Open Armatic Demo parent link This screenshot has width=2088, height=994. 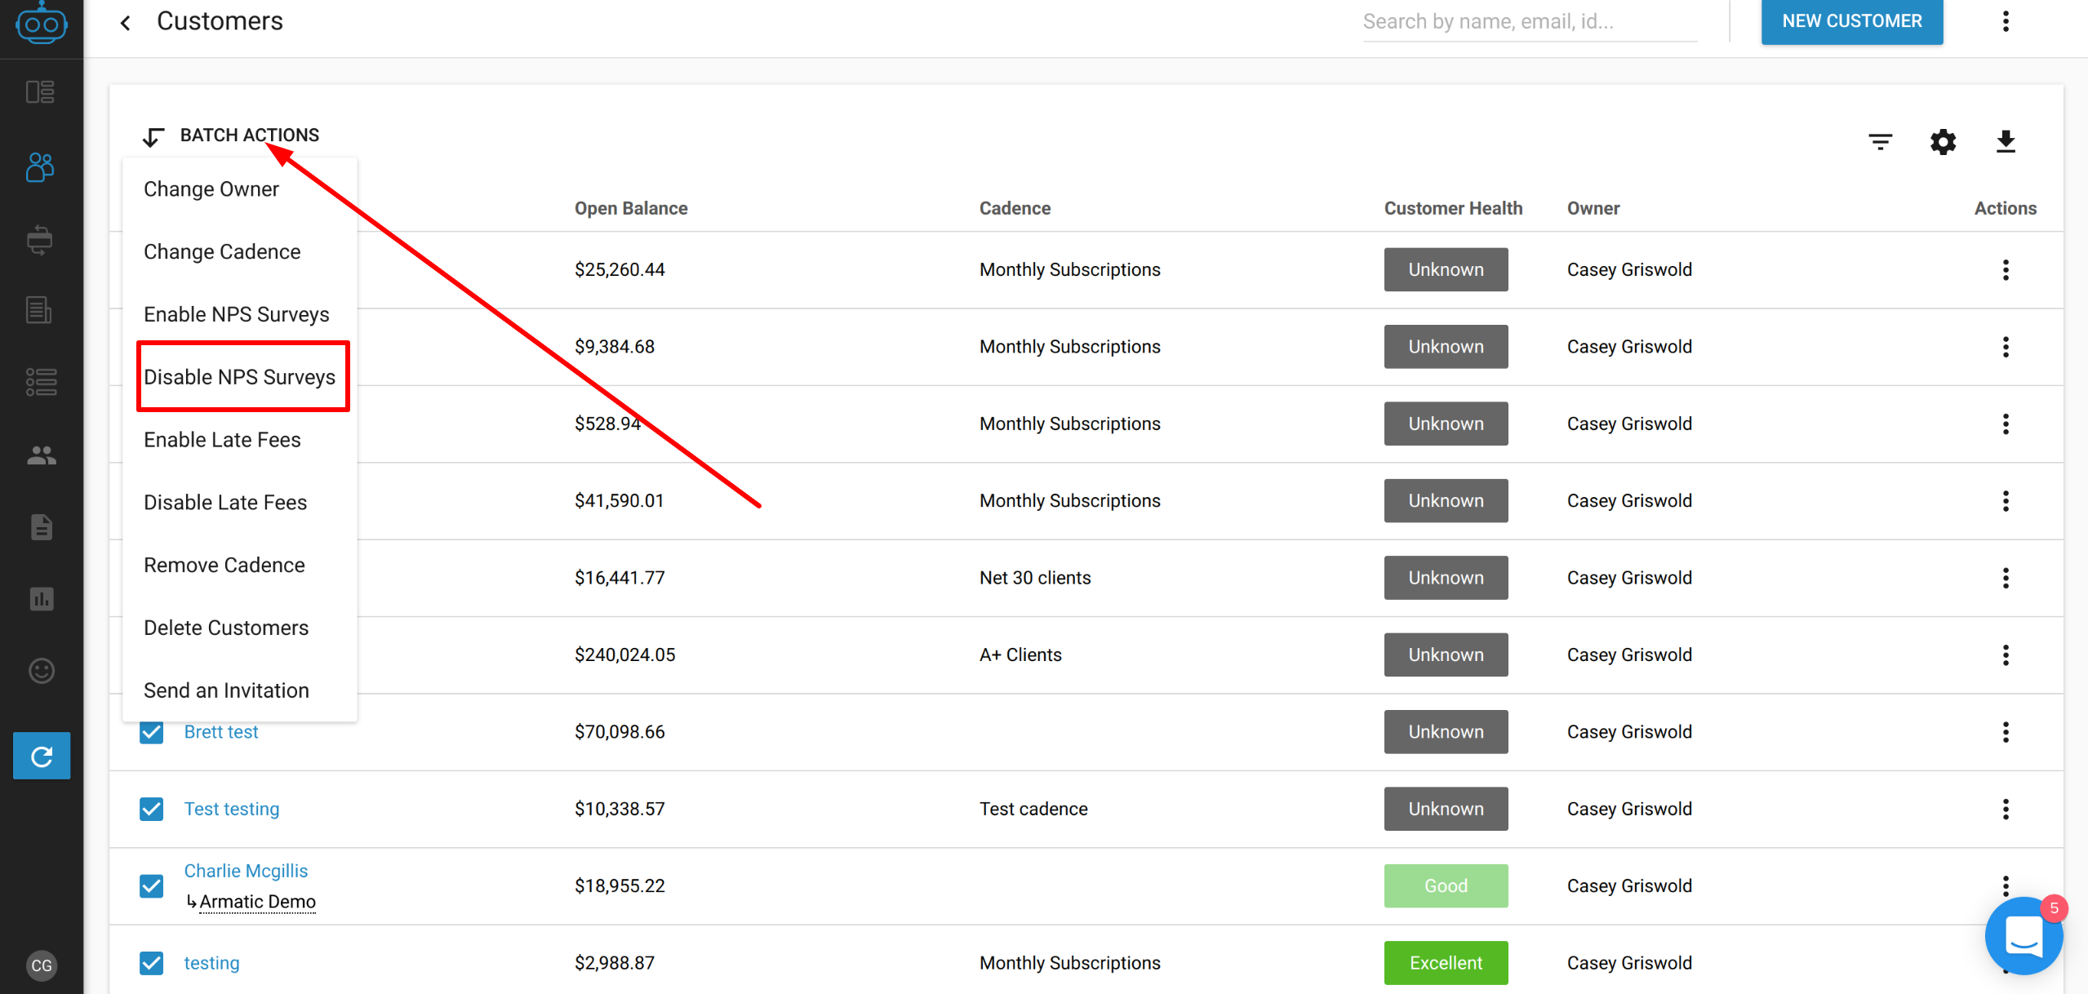257,902
